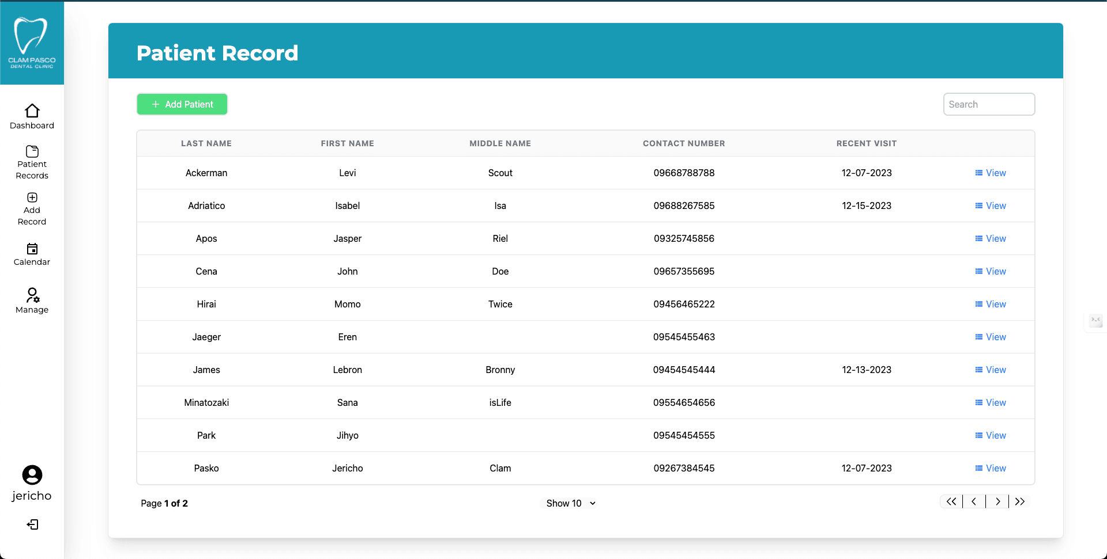The width and height of the screenshot is (1107, 559).
Task: Click previous page chevron control
Action: (x=974, y=501)
